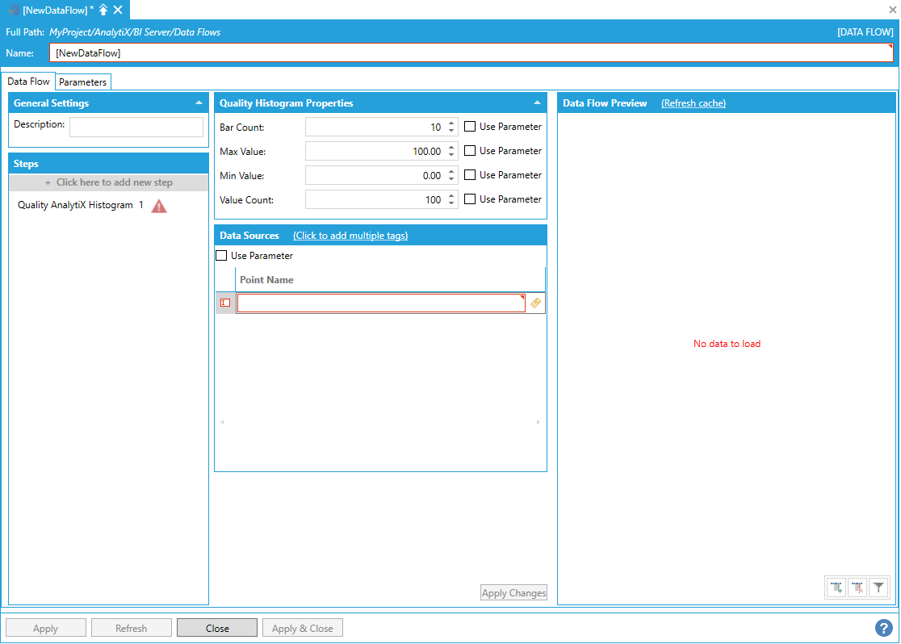Click the Description input field
The height and width of the screenshot is (644, 901).
[x=136, y=127]
